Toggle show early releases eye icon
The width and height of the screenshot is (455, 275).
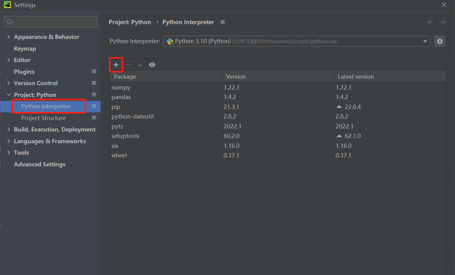coord(152,65)
